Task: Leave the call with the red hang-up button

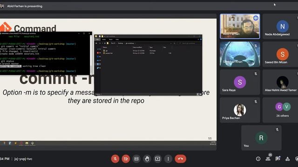Action: (180, 159)
